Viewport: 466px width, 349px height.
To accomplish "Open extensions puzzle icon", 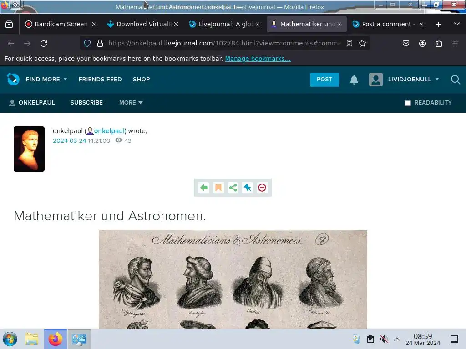I will (x=439, y=43).
